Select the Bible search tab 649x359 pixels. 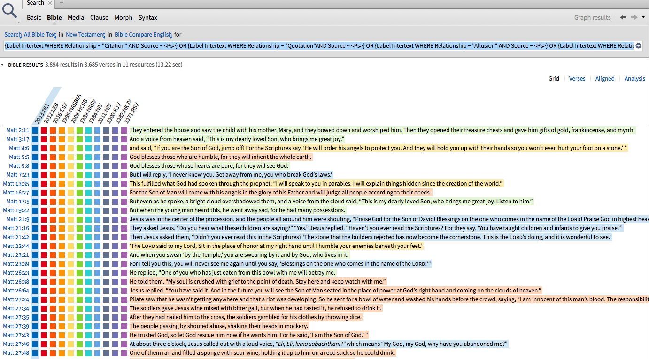point(54,17)
